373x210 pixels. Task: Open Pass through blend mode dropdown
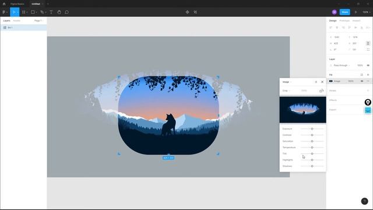coord(342,65)
